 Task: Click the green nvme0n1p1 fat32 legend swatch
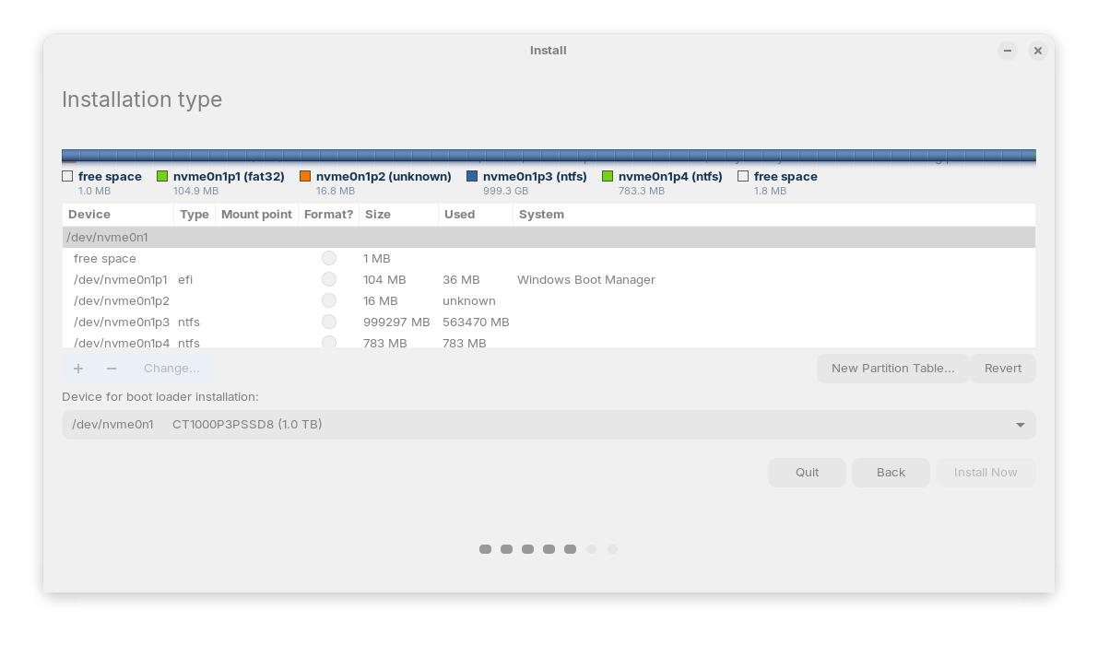tap(162, 176)
